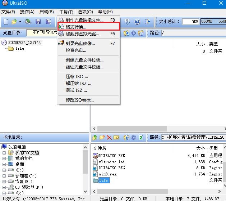The height and width of the screenshot is (201, 226).
Task: Expand the 我的文档 tree node
Action: click(4, 158)
